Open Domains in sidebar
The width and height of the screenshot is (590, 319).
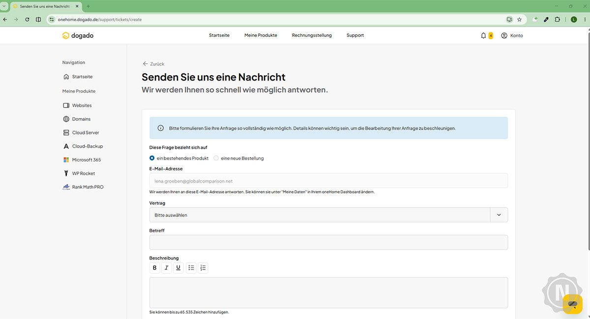(x=77, y=119)
